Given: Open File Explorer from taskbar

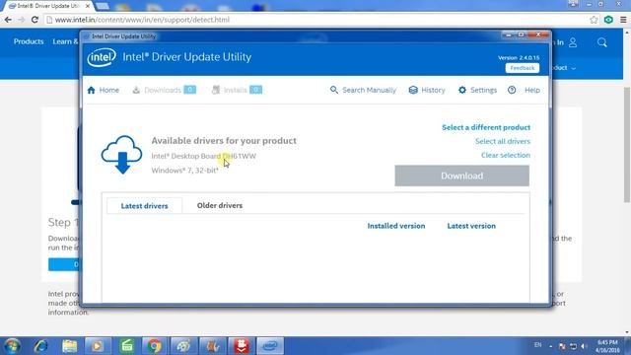Looking at the screenshot, I should pos(70,346).
